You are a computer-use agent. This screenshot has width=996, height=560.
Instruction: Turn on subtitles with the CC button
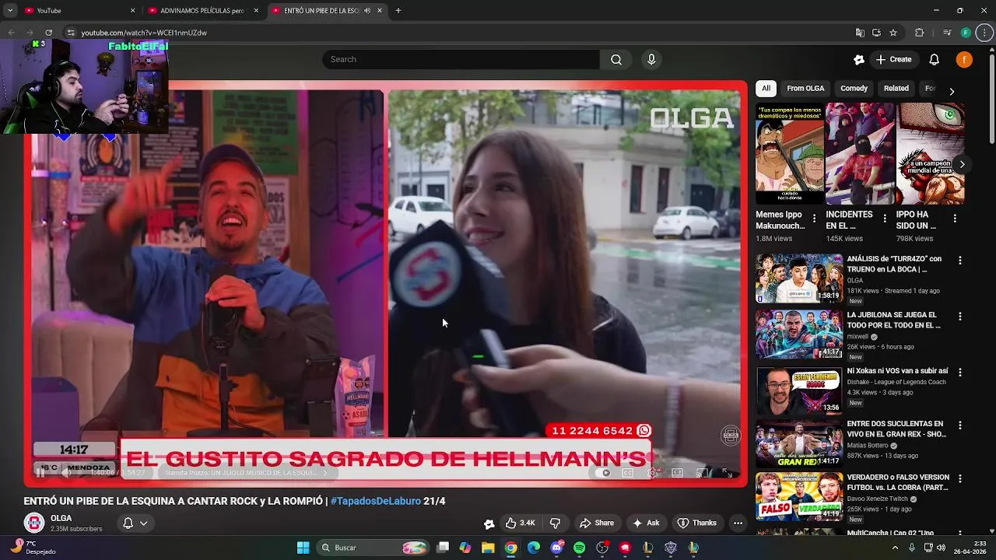628,472
